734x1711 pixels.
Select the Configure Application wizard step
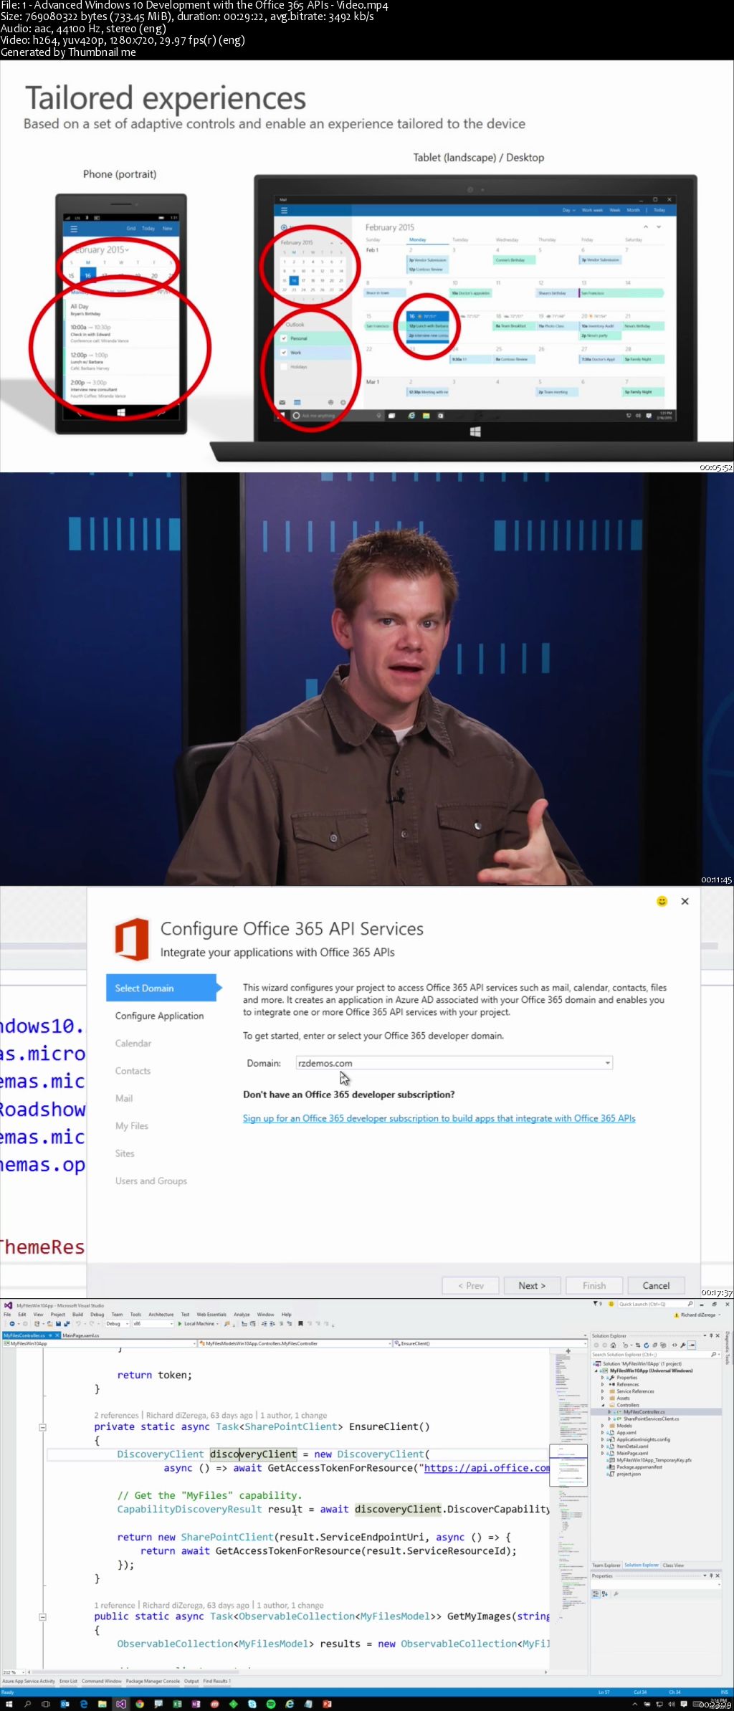coord(159,1016)
